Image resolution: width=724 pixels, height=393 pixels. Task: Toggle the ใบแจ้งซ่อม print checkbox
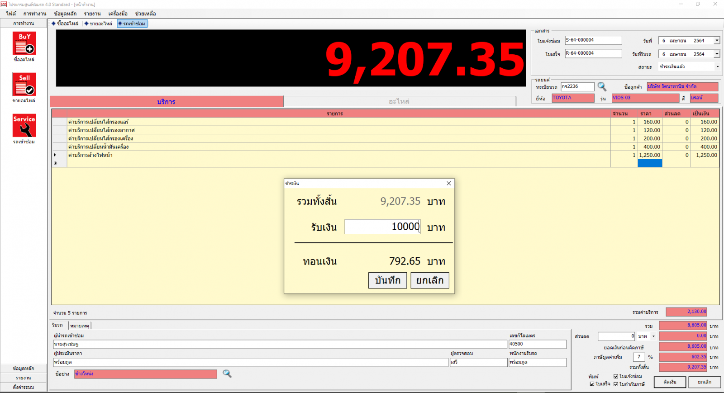(x=616, y=376)
